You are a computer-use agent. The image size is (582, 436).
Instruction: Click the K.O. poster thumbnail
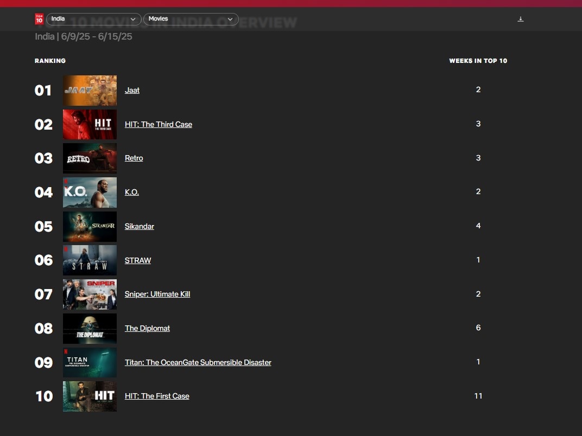(90, 193)
